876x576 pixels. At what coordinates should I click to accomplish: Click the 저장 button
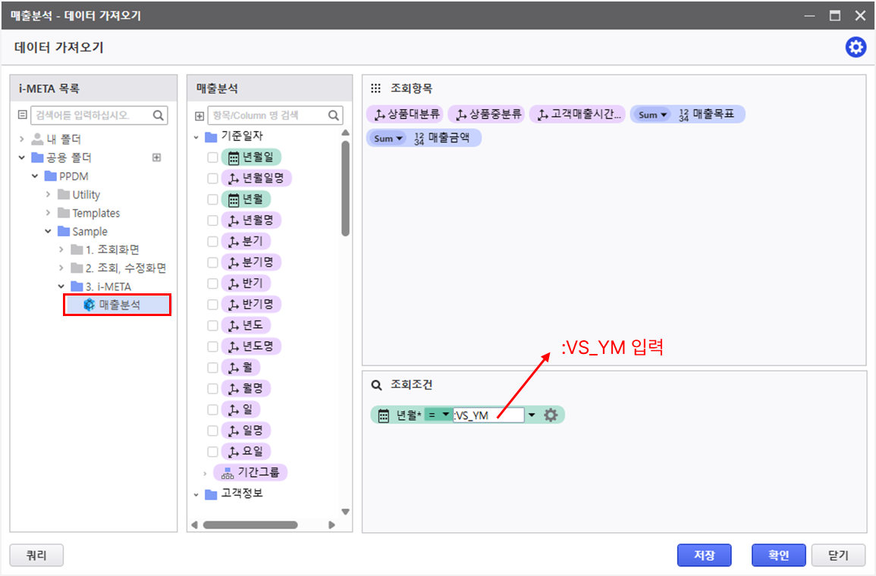[x=704, y=556]
